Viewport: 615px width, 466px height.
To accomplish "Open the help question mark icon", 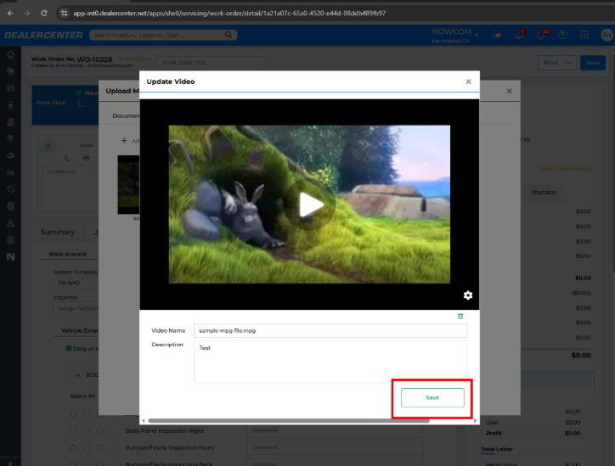I will tap(562, 35).
